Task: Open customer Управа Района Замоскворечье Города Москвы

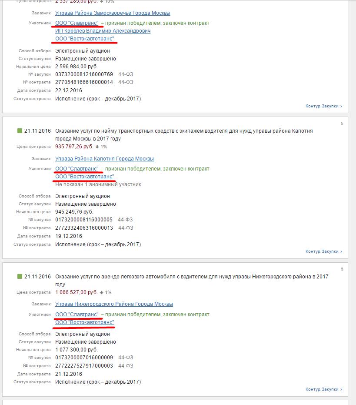Action: pyautogui.click(x=113, y=13)
